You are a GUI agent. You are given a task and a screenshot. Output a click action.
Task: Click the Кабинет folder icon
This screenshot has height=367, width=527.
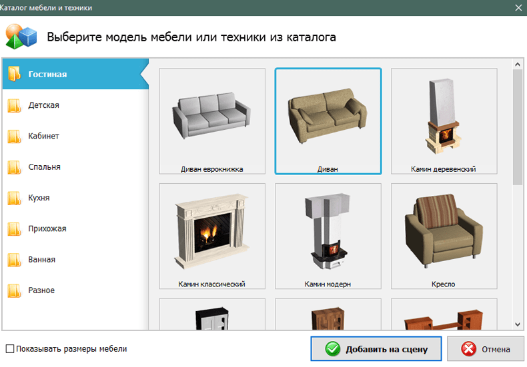coord(14,136)
